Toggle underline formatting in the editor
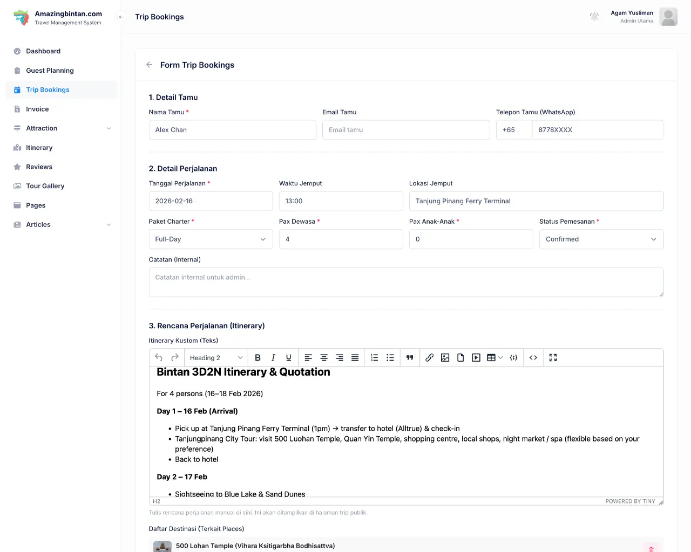691x552 pixels. (x=288, y=357)
